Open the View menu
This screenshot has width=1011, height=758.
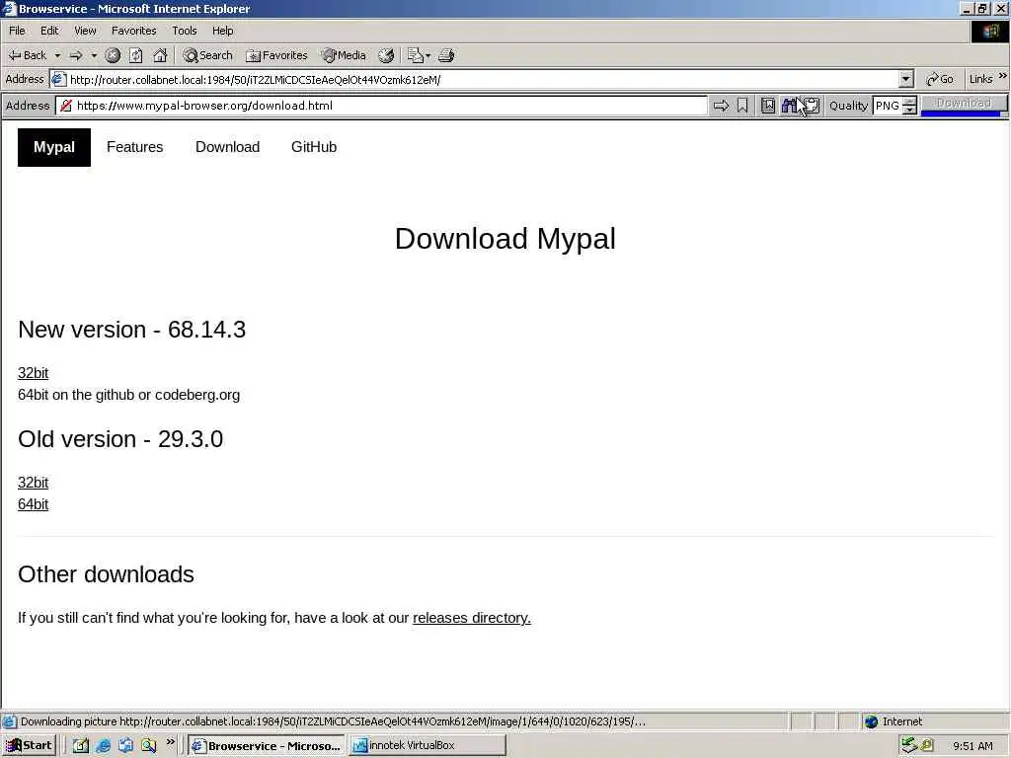click(85, 31)
